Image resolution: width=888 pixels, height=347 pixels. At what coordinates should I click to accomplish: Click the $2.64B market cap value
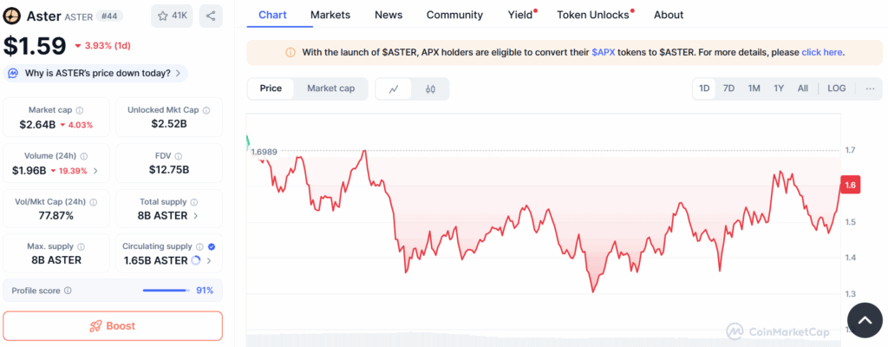click(x=37, y=125)
